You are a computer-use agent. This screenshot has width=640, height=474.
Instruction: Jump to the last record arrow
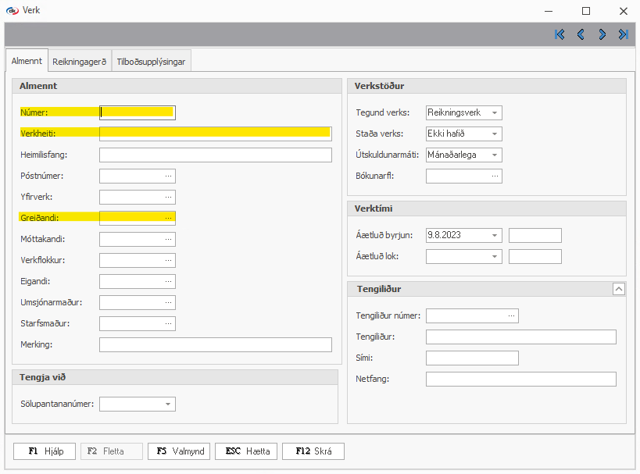click(x=623, y=34)
